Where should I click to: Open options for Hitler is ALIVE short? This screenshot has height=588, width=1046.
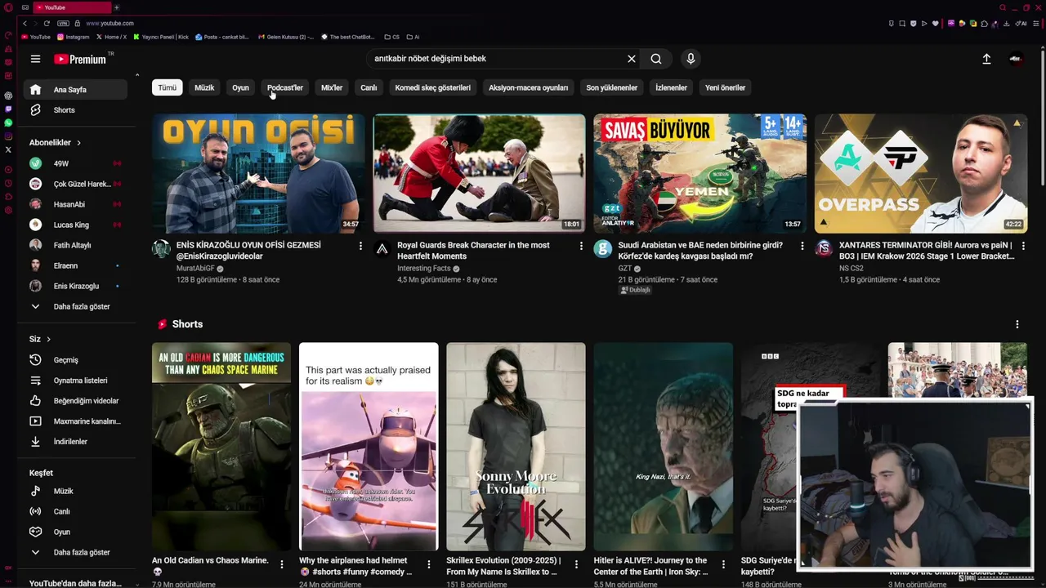pyautogui.click(x=723, y=564)
